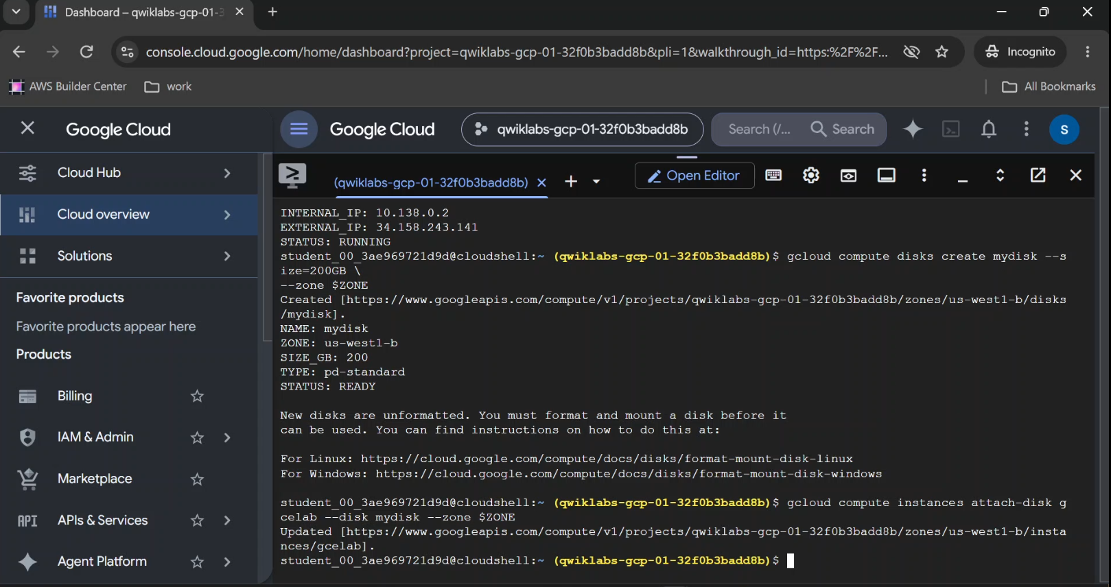This screenshot has height=587, width=1111.
Task: Open the top bar three-dot settings menu
Action: 1027,129
